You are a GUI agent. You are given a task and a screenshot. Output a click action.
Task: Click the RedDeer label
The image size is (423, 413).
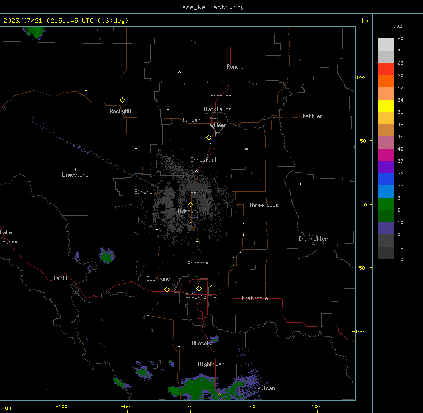coord(216,125)
